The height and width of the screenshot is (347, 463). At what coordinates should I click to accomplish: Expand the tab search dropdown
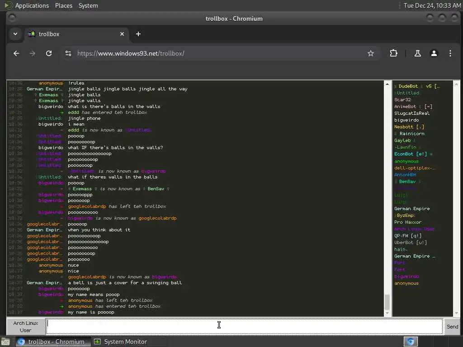[x=15, y=34]
